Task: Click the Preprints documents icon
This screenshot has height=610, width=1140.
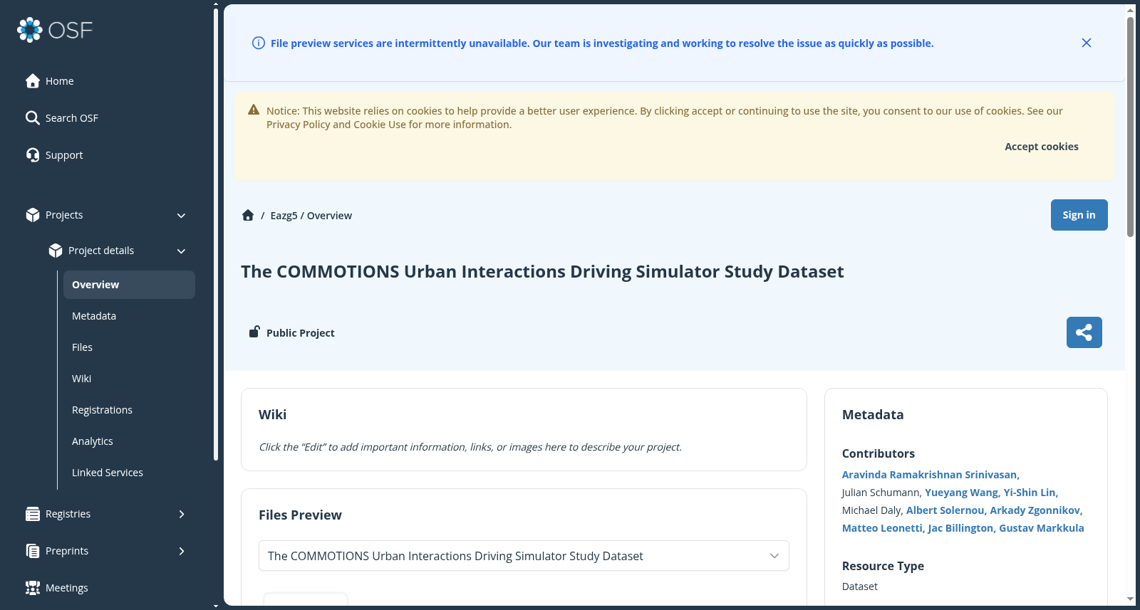Action: pos(33,551)
